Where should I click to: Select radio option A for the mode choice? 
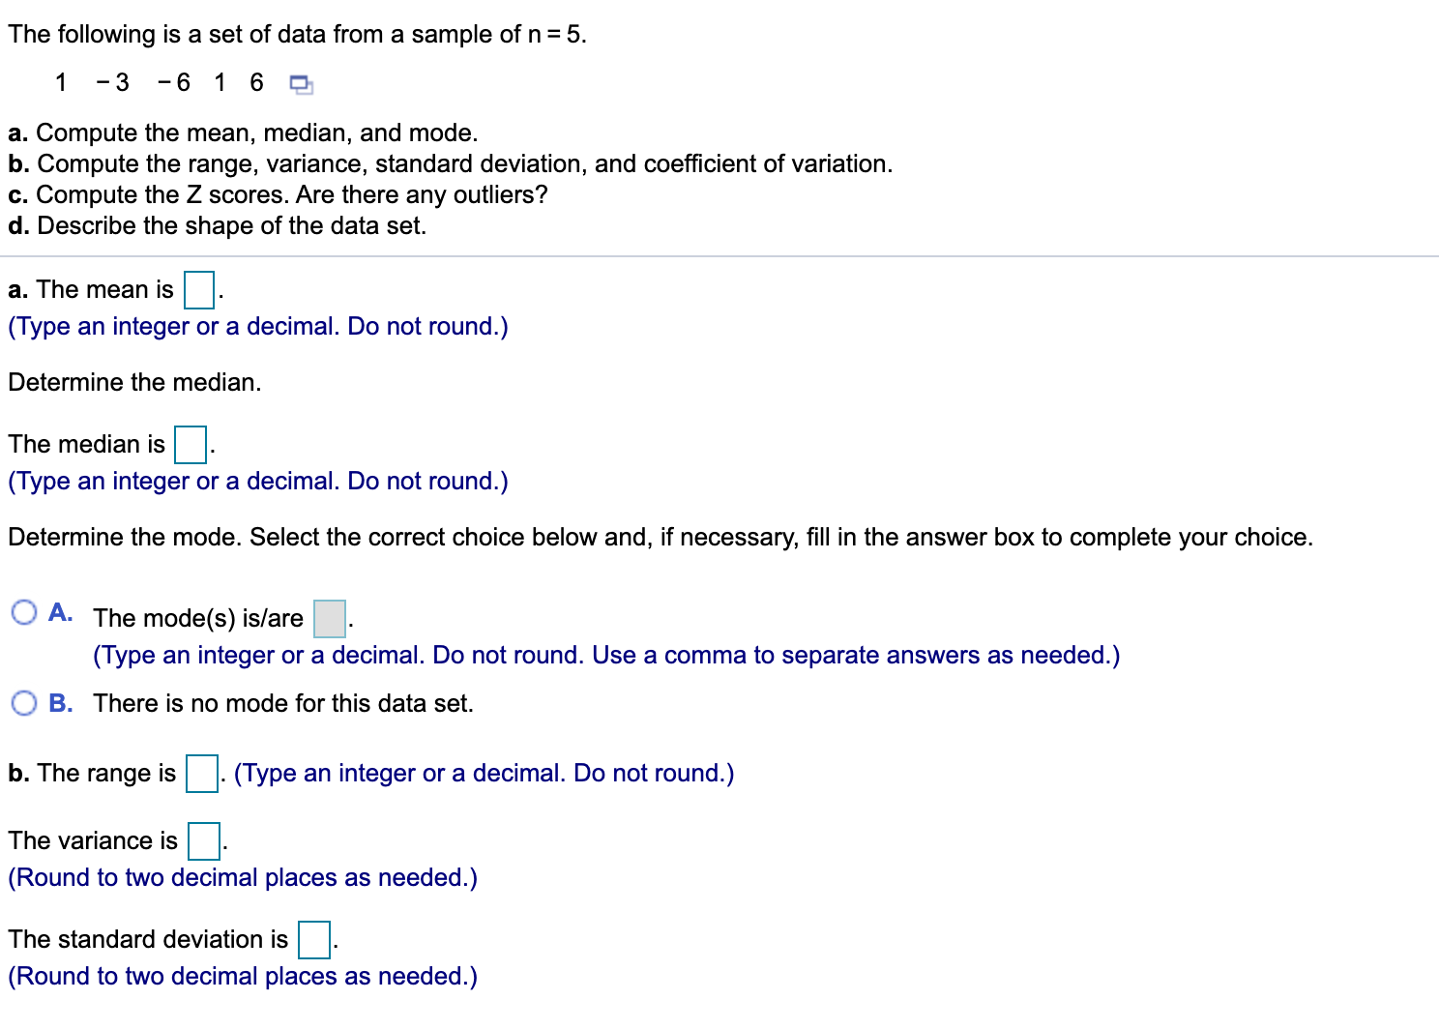(x=24, y=611)
